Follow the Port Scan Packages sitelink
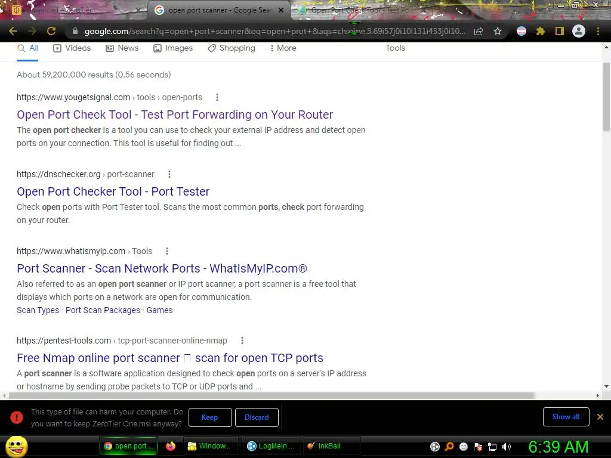This screenshot has height=458, width=611. point(103,310)
